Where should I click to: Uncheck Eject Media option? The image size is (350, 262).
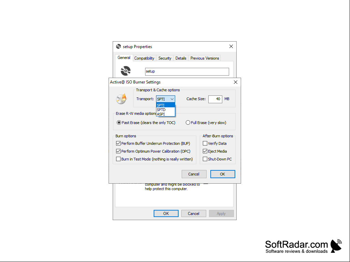click(215, 151)
